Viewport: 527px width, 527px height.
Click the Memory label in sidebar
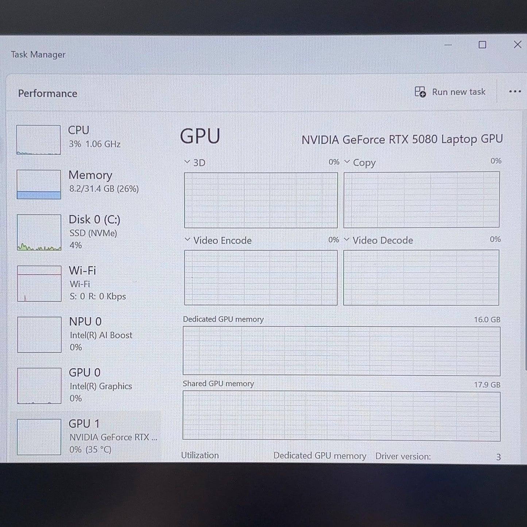[90, 175]
